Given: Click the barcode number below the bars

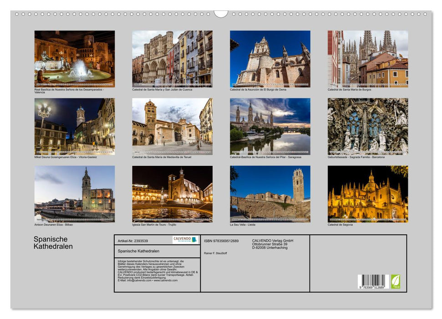Looking at the screenshot, I should click(371, 287).
